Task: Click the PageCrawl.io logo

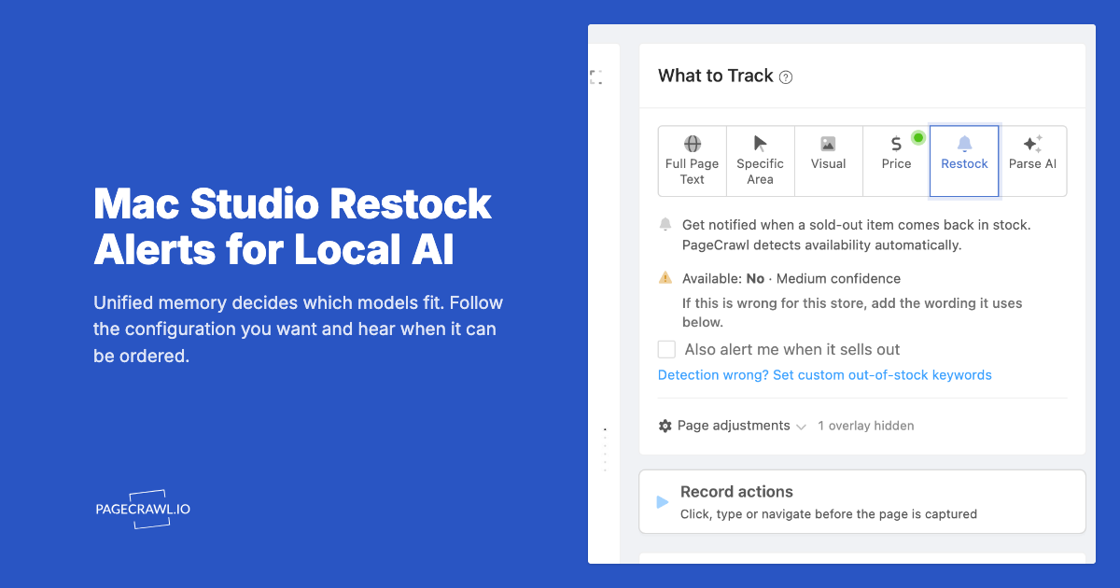Action: pos(143,510)
